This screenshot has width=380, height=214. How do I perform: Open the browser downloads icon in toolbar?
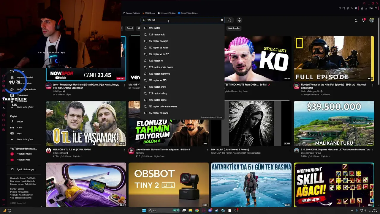(367, 8)
